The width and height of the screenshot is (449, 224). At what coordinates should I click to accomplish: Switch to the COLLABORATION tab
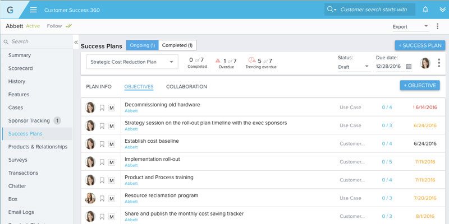click(186, 87)
